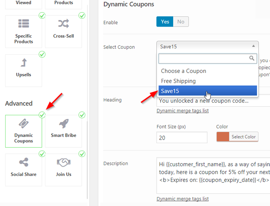
Task: Click the Save15 selected coupon box
Action: (207, 46)
